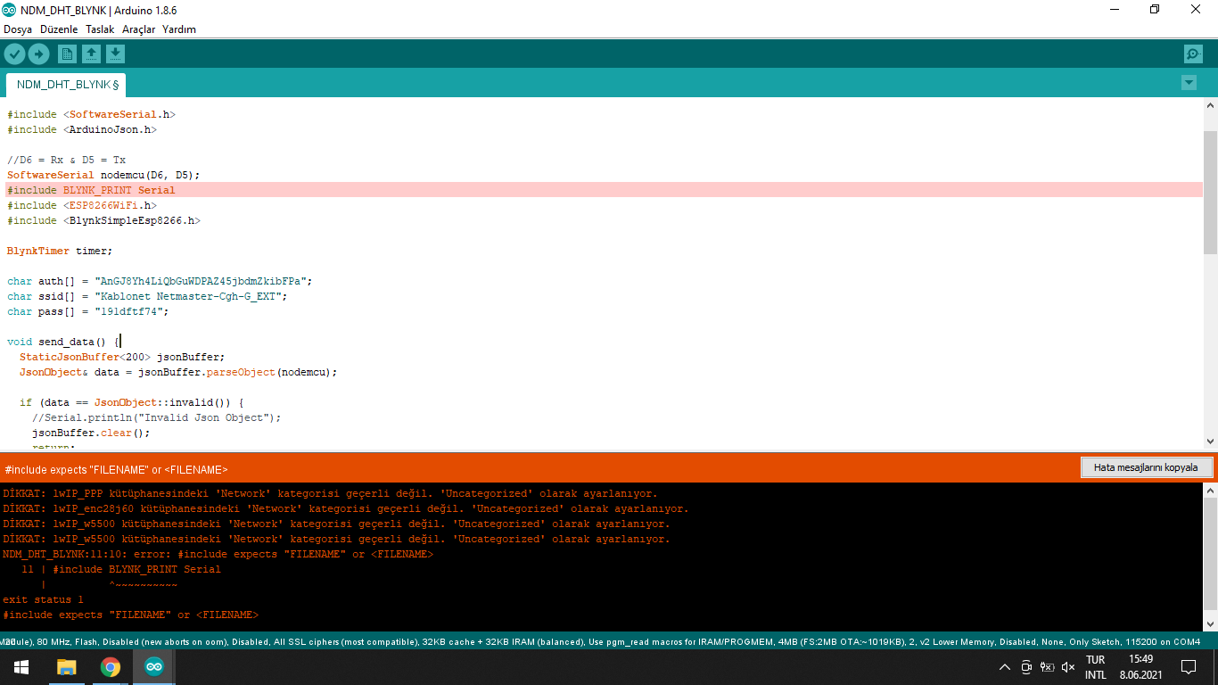Viewport: 1218px width, 685px height.
Task: Create a new sketch with the New icon
Action: pyautogui.click(x=67, y=54)
